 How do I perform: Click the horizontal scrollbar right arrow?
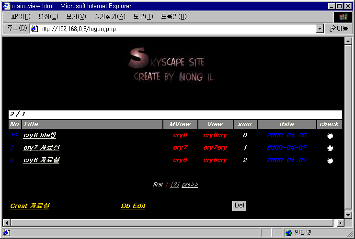(340, 223)
